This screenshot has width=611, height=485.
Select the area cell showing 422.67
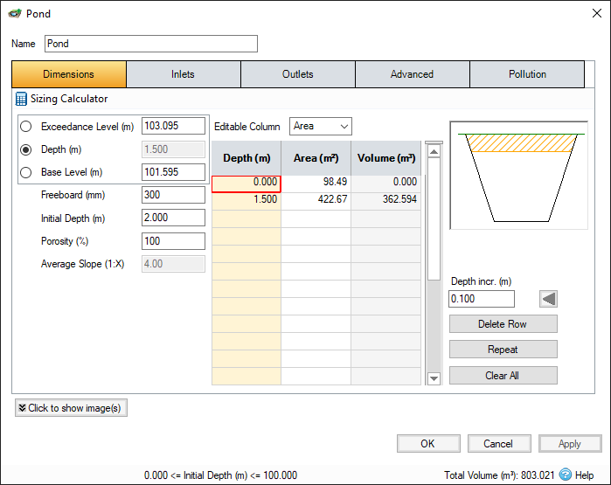point(316,199)
